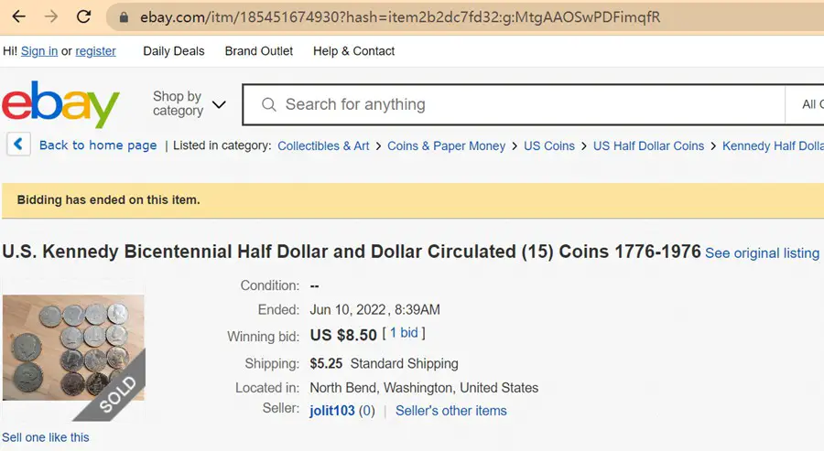Open Brand Outlet menu item

point(258,51)
